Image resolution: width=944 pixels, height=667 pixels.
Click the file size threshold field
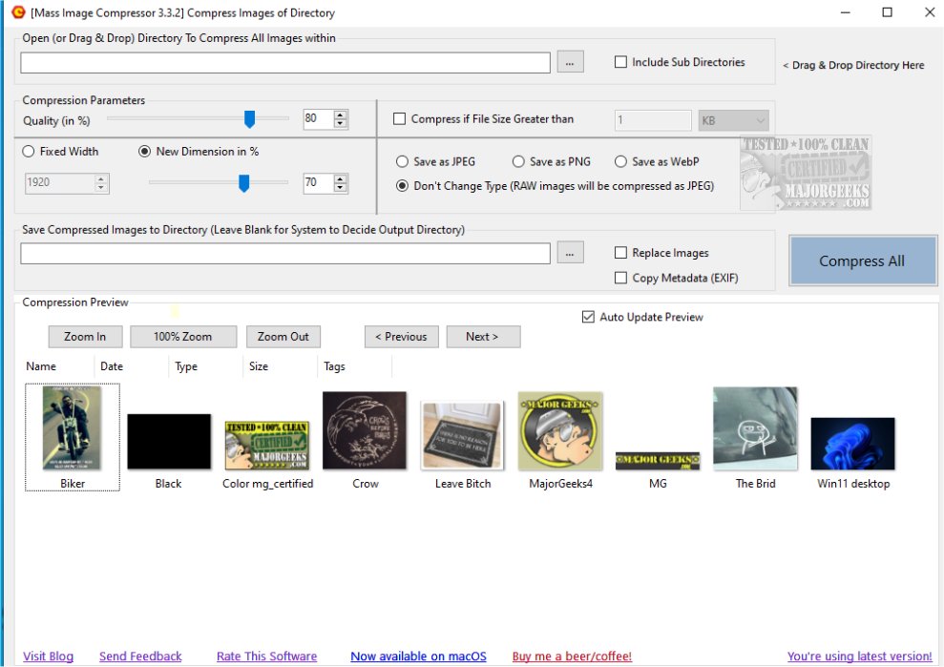tap(653, 120)
